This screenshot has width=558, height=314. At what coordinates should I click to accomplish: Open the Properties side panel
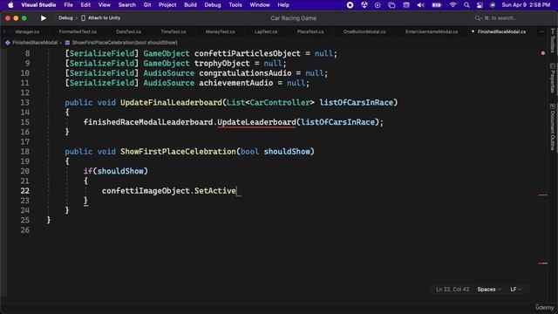pos(552,78)
